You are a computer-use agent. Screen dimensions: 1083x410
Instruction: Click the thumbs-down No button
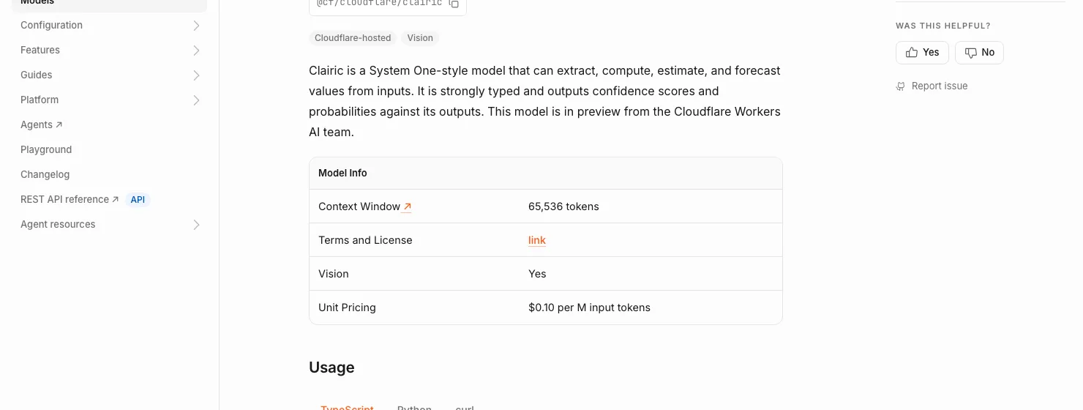(979, 53)
